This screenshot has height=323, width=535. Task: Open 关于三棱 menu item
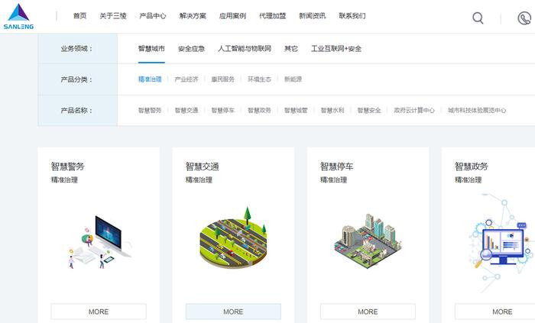coord(113,16)
